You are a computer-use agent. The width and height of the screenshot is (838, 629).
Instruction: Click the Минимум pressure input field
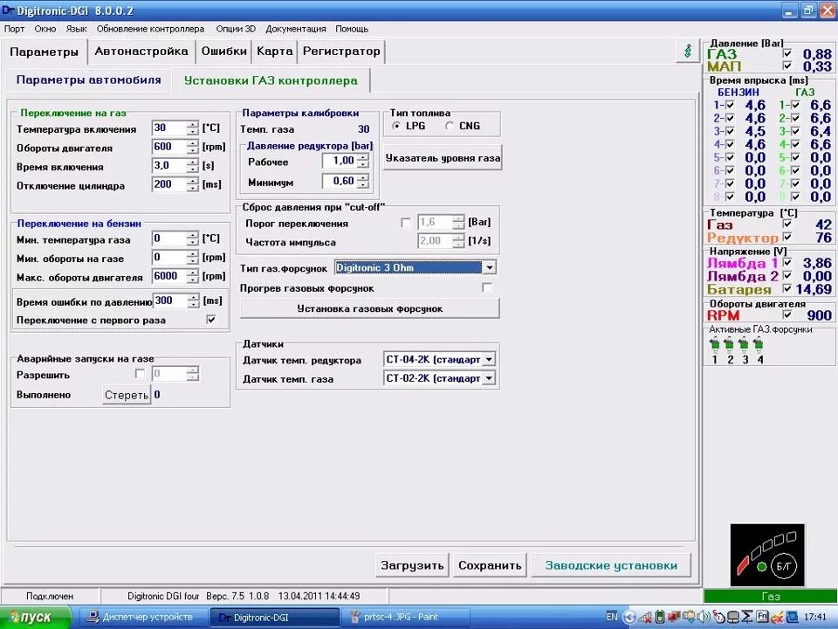[x=340, y=181]
